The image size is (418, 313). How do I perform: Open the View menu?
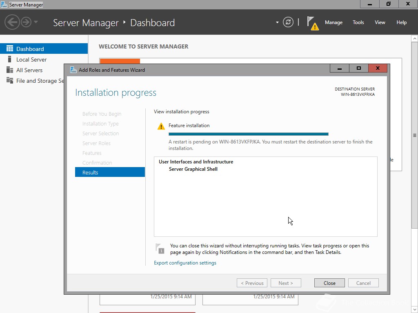click(x=380, y=22)
